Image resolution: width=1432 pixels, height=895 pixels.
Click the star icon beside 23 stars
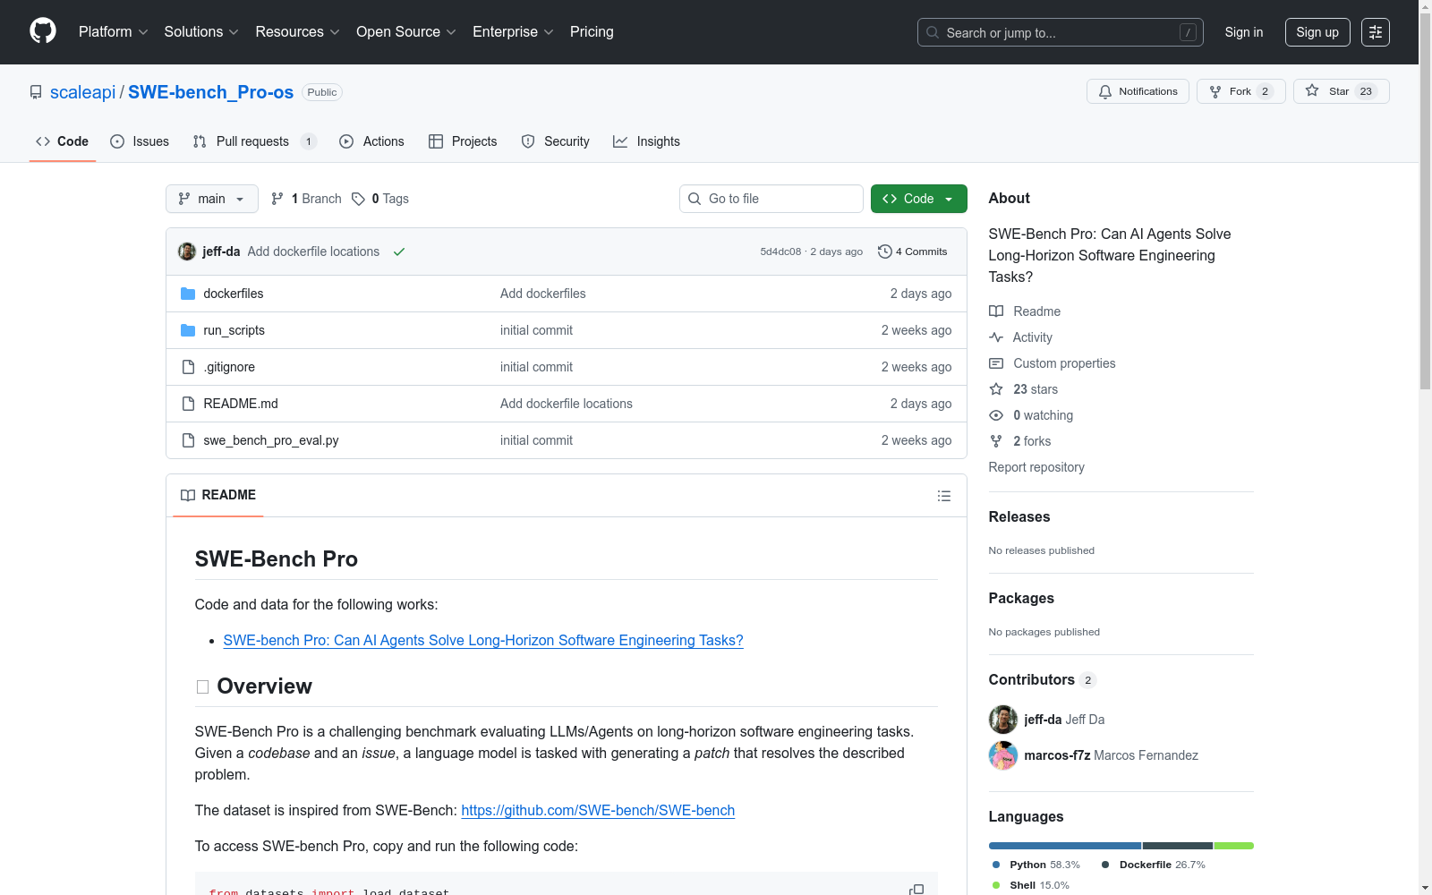coord(996,389)
